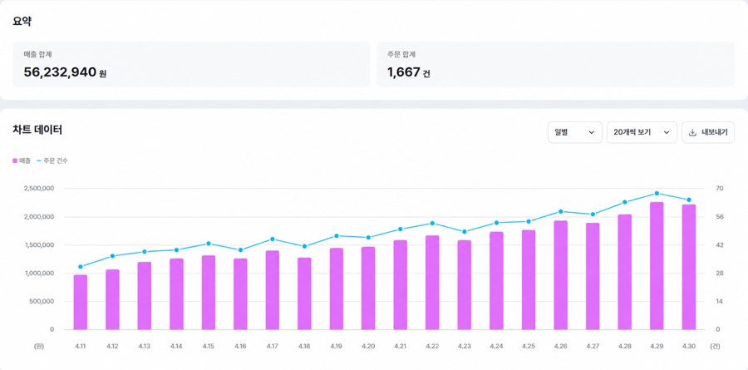
Task: Click the 2,500,000 axis label
Action: point(38,189)
